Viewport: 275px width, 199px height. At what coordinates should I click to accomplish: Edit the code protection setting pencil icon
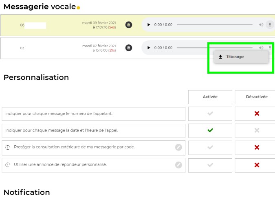click(178, 147)
